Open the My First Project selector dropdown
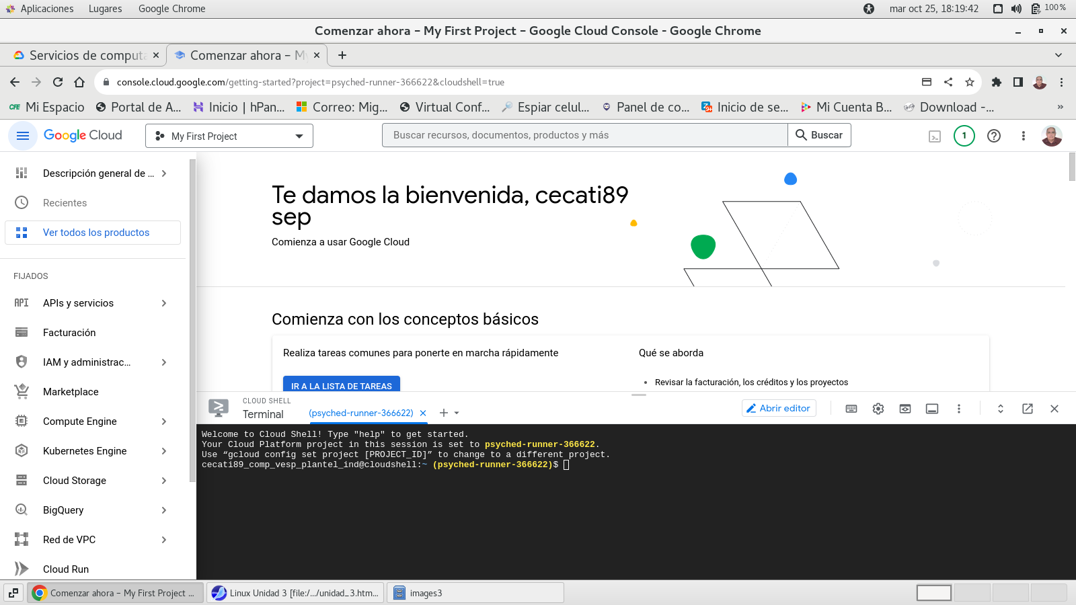Viewport: 1076px width, 605px height. pos(229,136)
